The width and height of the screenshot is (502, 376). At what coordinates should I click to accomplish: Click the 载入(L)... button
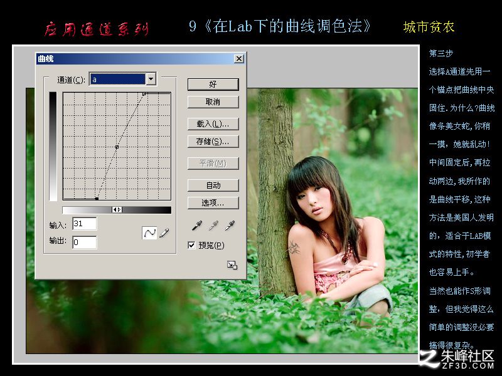coord(213,123)
